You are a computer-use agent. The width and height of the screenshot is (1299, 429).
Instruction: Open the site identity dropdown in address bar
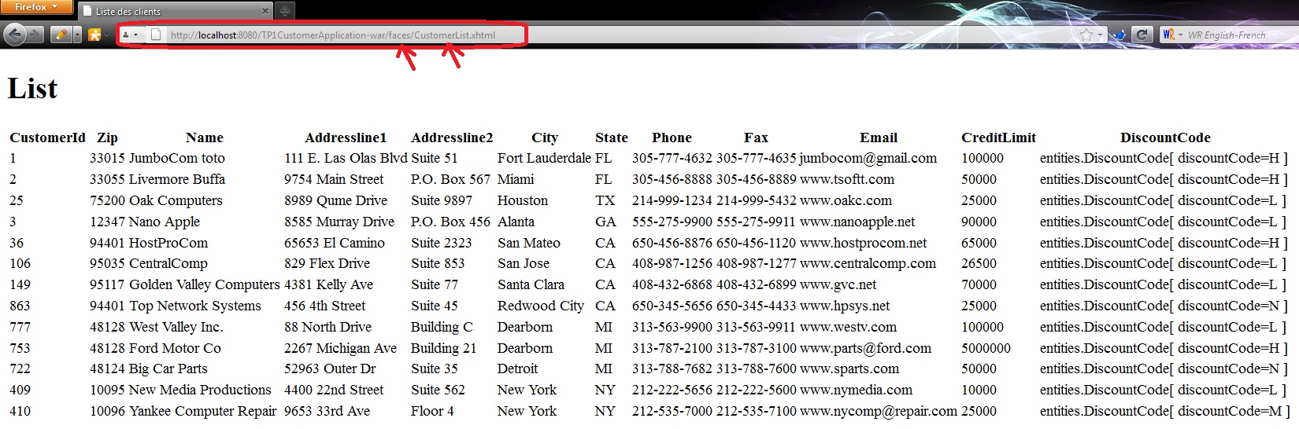tap(131, 35)
